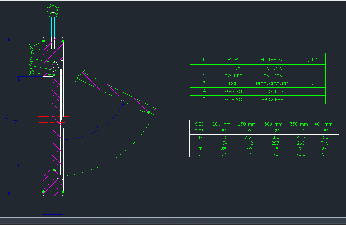Select balloon callout number 4
Screen dimensions: 346x225
[31, 45]
